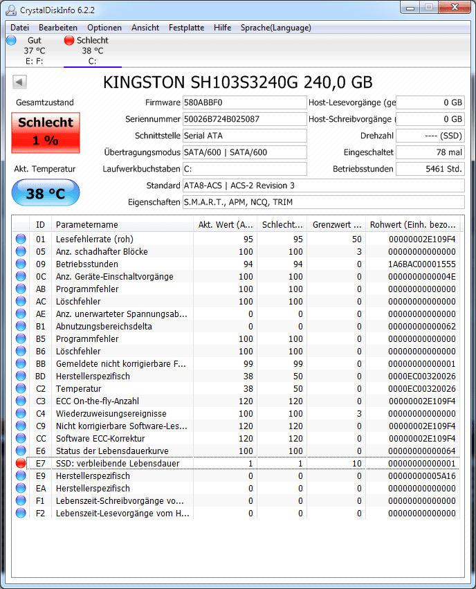Click the Akt. Wert column header
476x589 pixels.
pyautogui.click(x=226, y=225)
